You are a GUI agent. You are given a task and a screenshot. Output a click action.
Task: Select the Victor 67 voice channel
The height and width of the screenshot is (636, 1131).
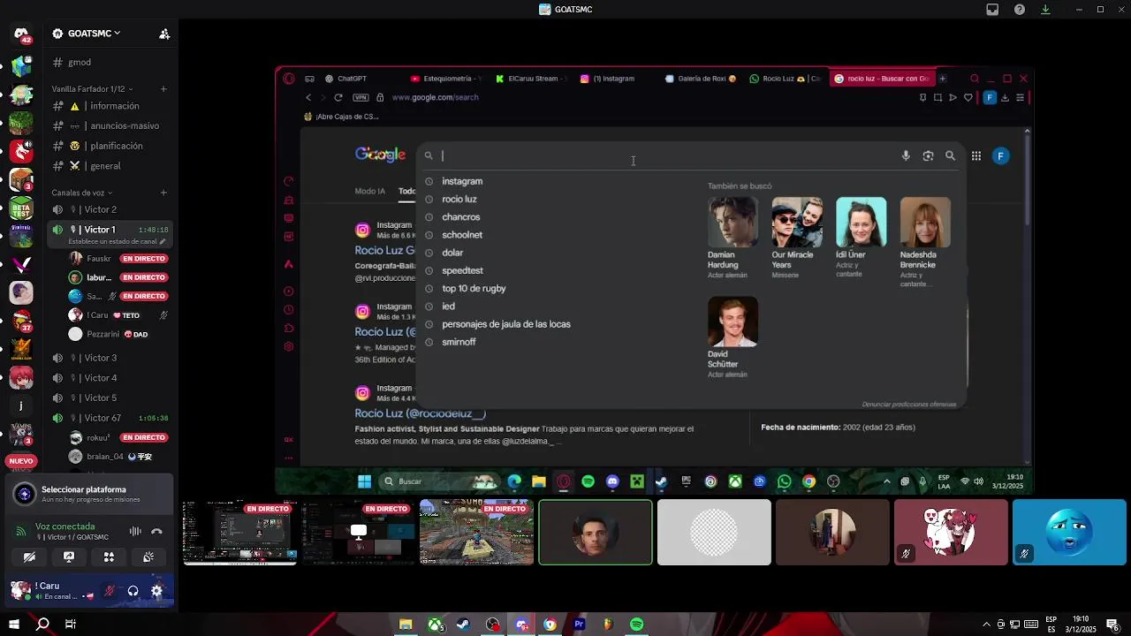(x=110, y=418)
